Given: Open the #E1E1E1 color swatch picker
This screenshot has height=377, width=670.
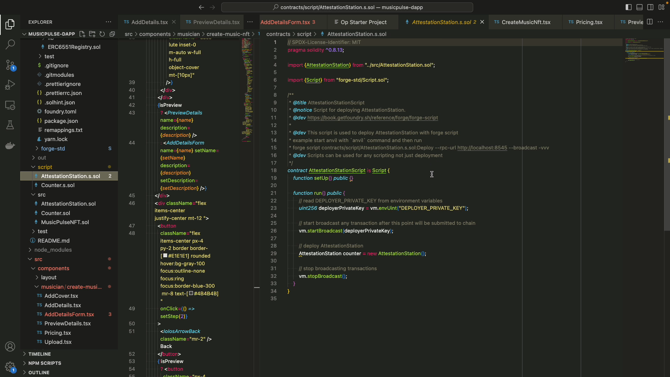Looking at the screenshot, I should (165, 256).
